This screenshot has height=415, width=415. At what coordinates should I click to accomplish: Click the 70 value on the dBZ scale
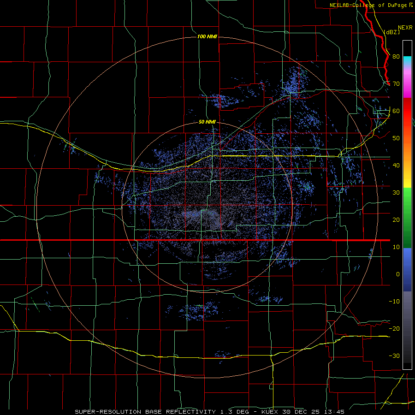(396, 83)
